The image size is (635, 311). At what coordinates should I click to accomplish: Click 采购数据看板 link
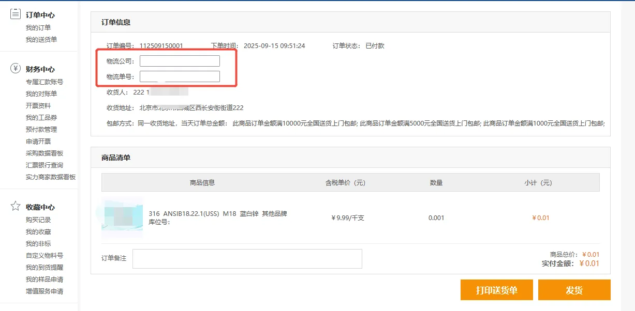45,153
